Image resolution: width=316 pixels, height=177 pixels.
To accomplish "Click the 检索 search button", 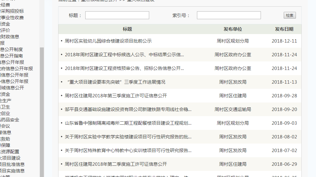I will 290,15.
